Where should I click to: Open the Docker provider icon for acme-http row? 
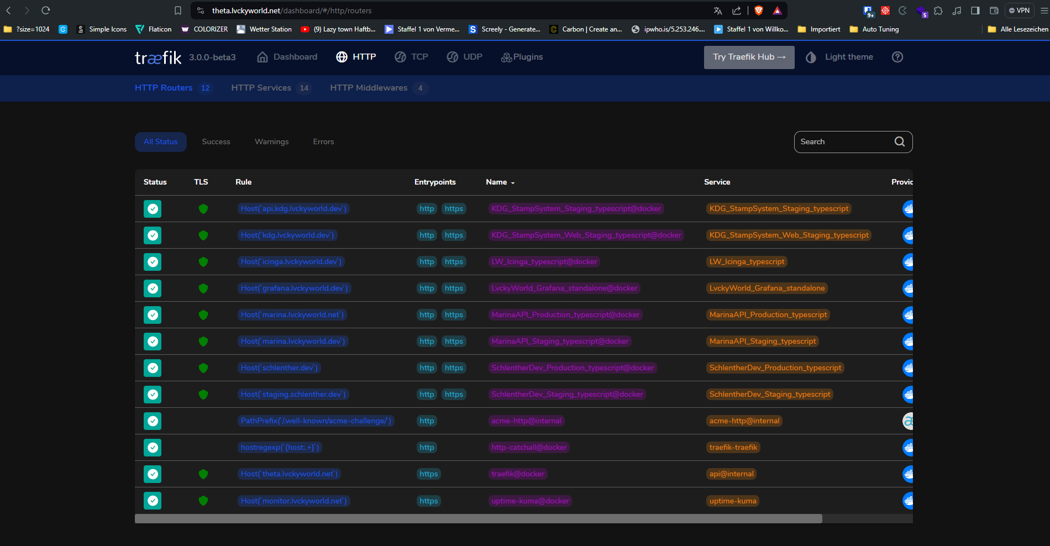point(907,421)
